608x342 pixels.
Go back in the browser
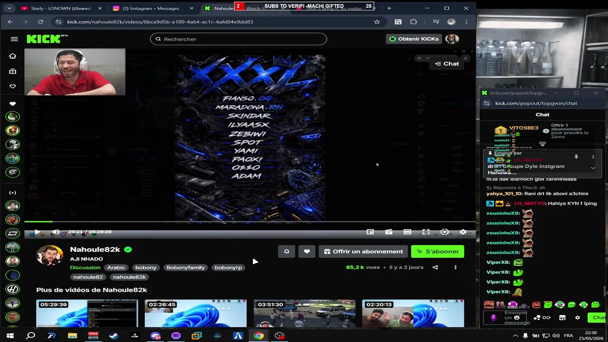click(x=10, y=21)
